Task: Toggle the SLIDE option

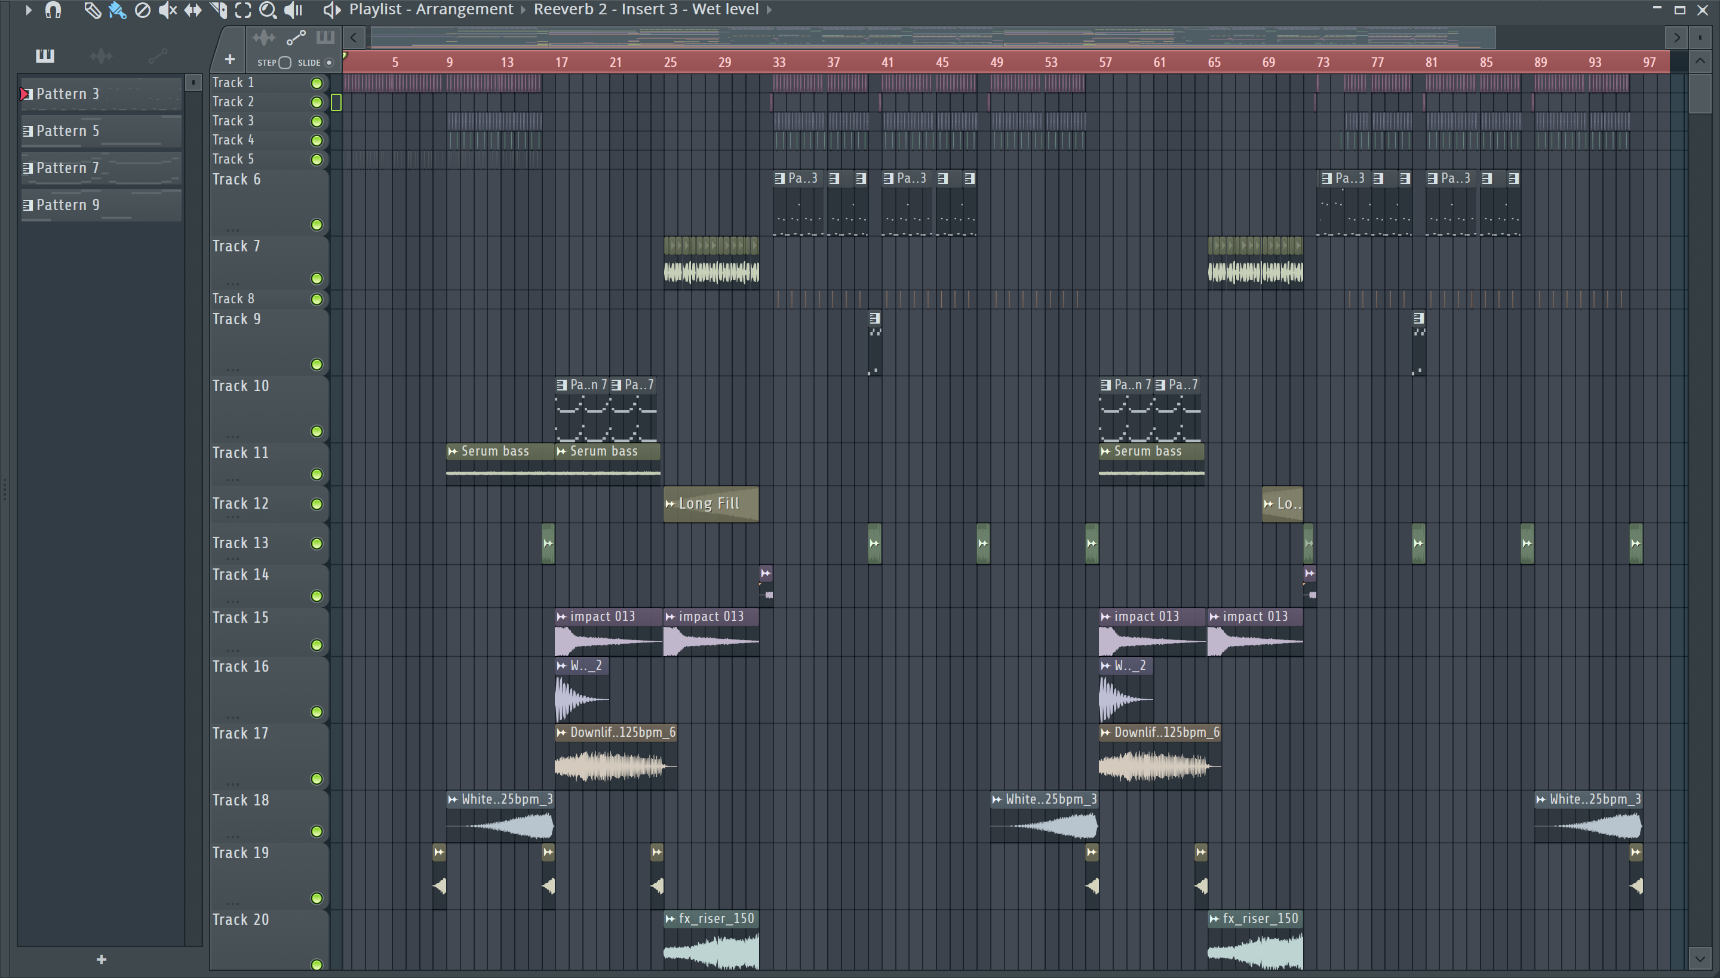Action: pyautogui.click(x=328, y=63)
